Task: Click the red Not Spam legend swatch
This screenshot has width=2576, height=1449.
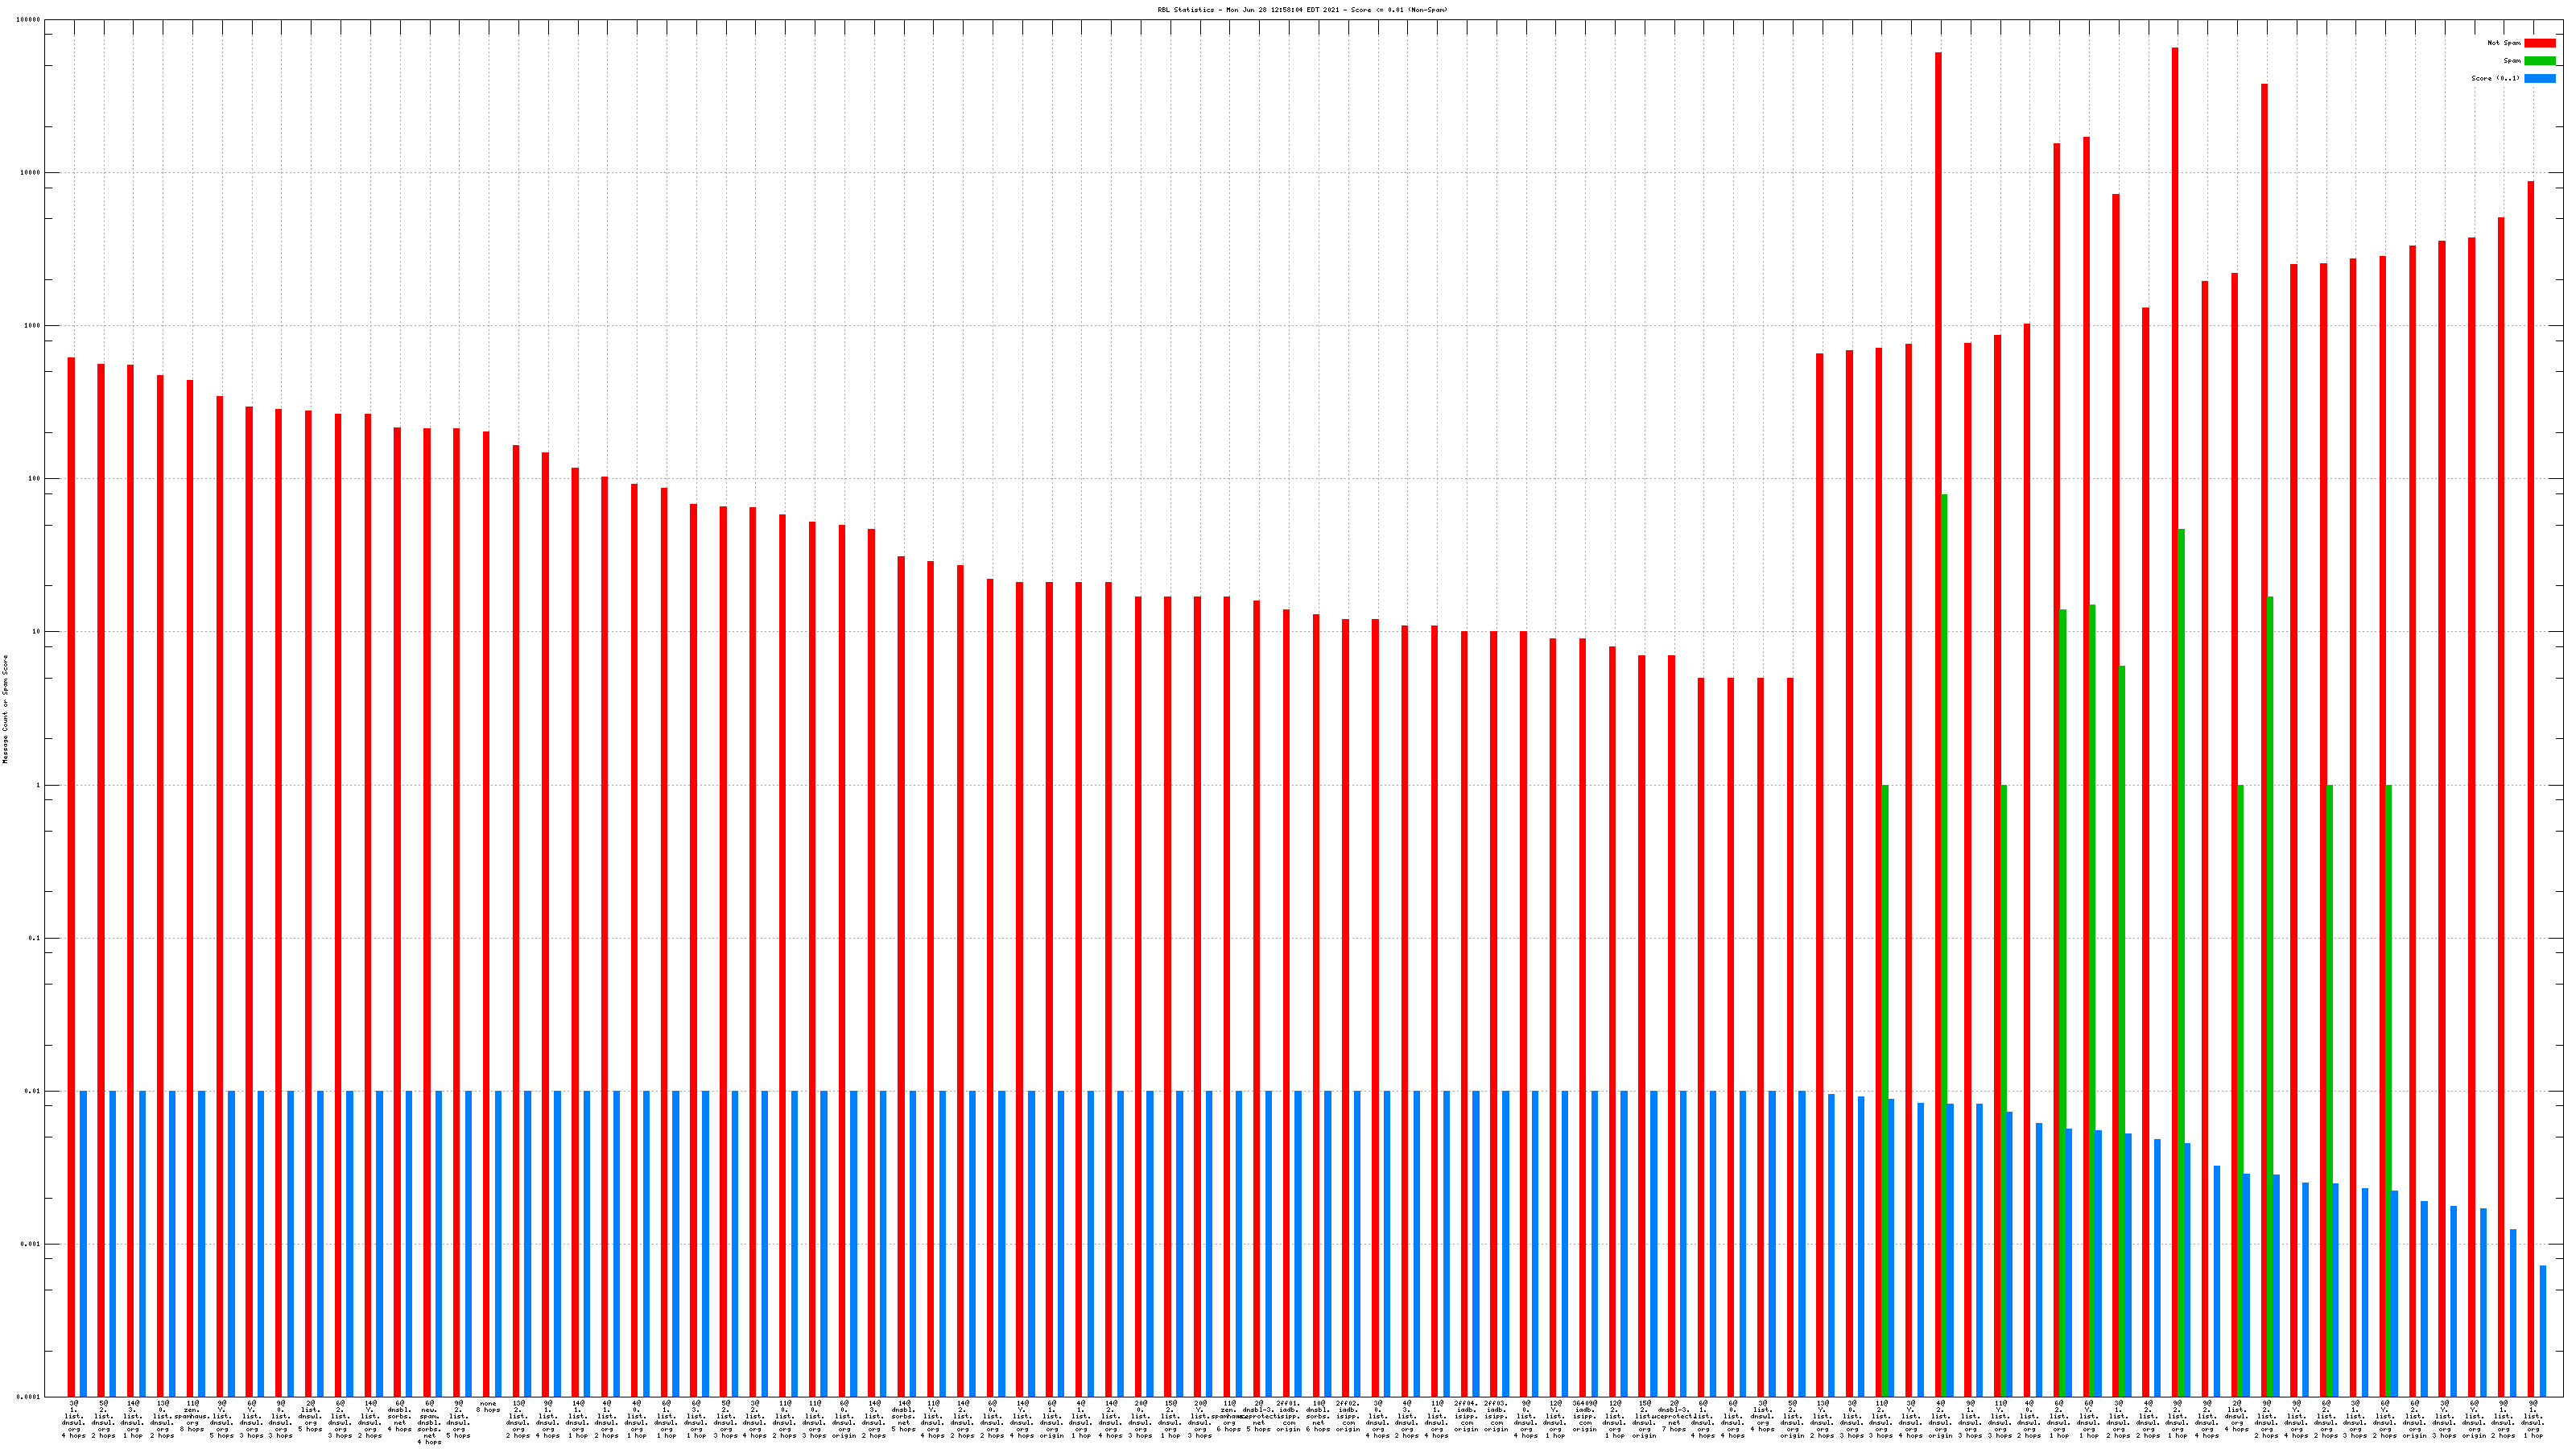Action: tap(2539, 43)
